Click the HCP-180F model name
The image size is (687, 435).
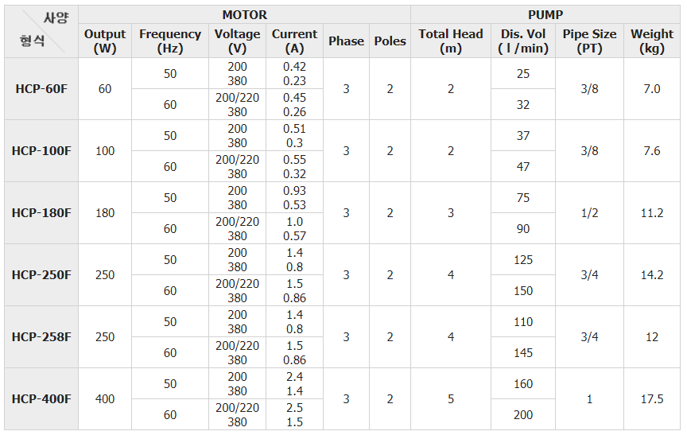point(41,213)
